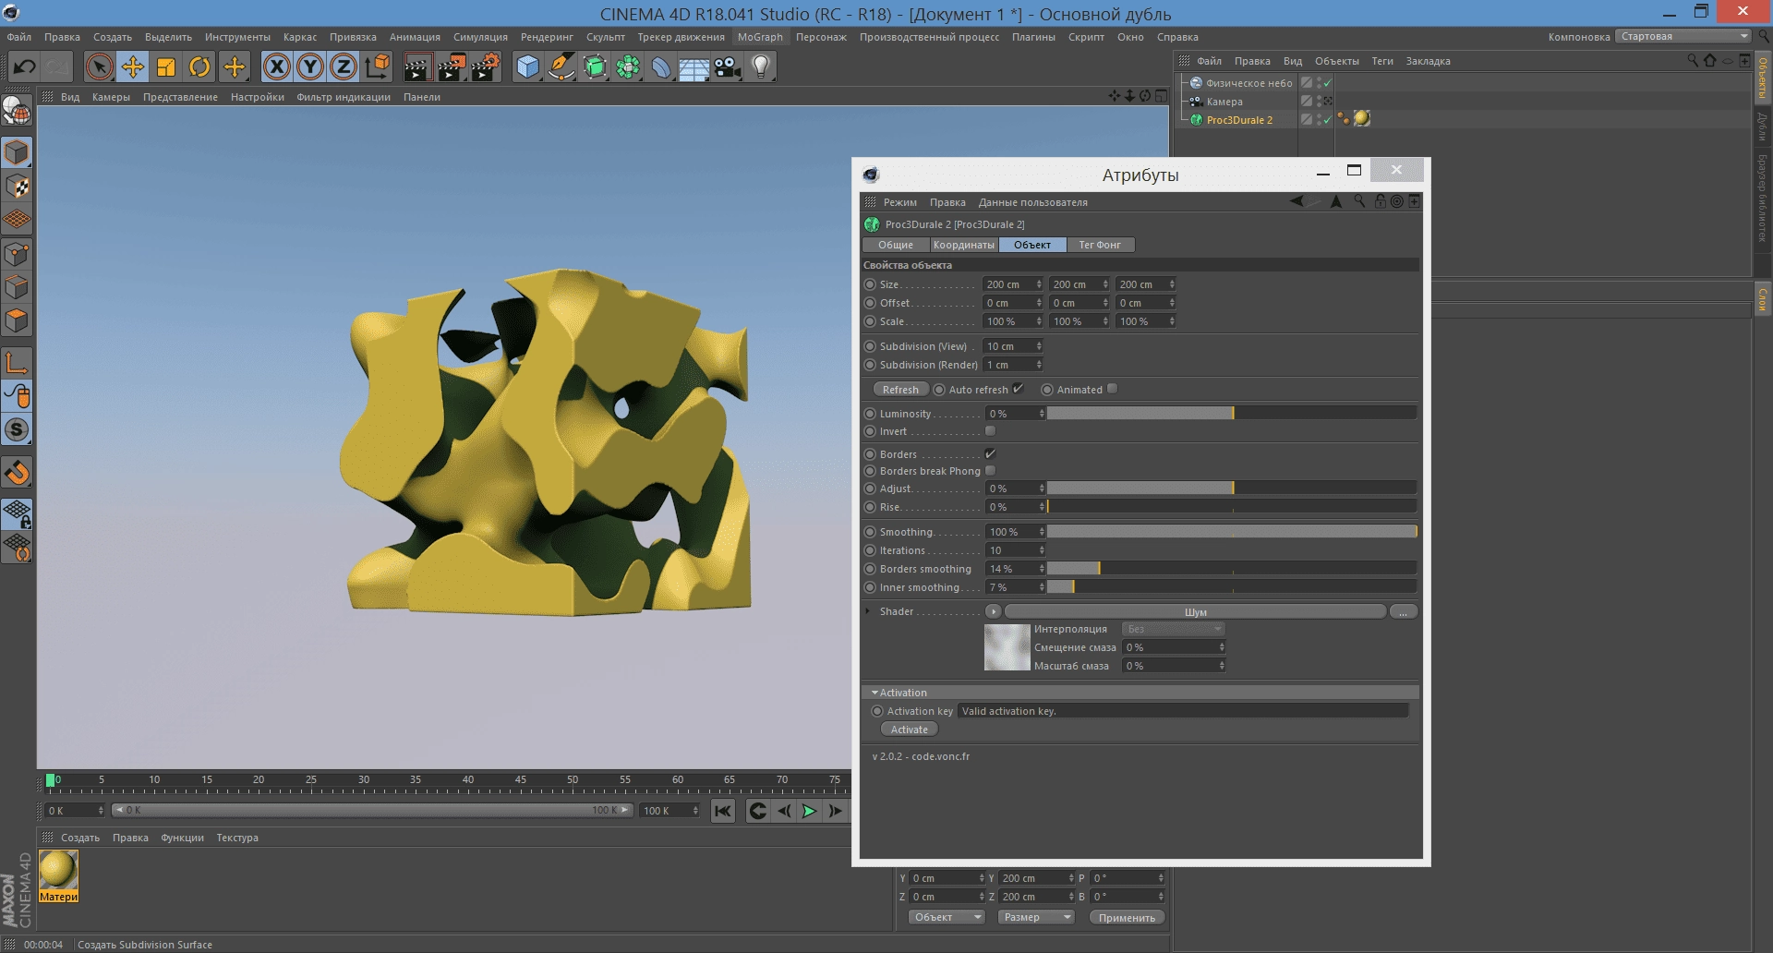
Task: Open the 100 K end-frame stepper
Action: click(x=695, y=811)
